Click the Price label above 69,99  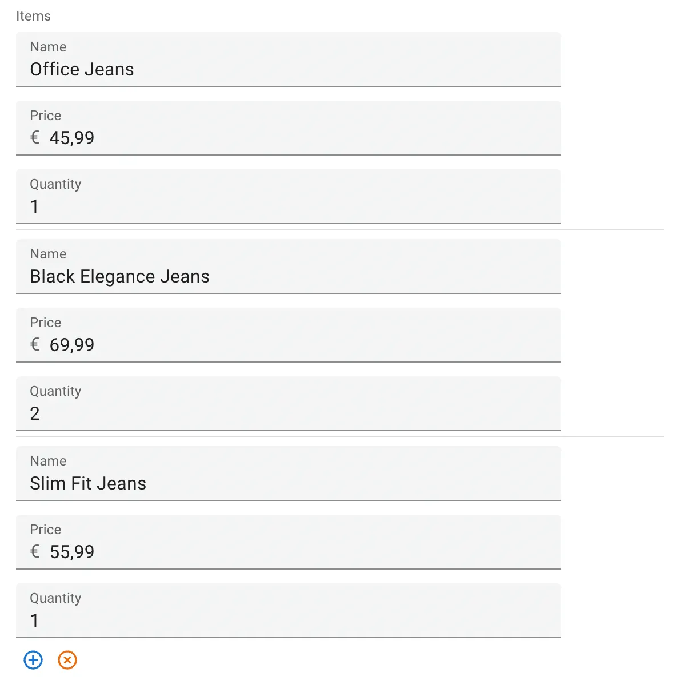45,323
